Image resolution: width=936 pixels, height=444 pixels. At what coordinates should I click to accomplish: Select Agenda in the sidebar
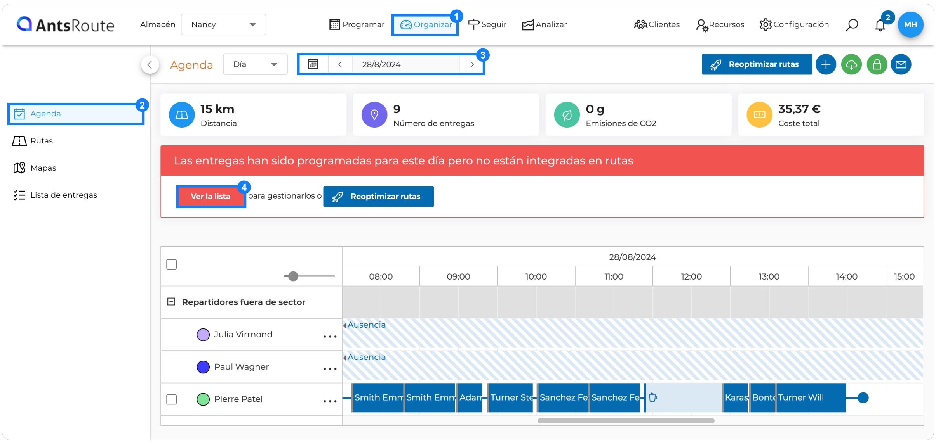(76, 114)
